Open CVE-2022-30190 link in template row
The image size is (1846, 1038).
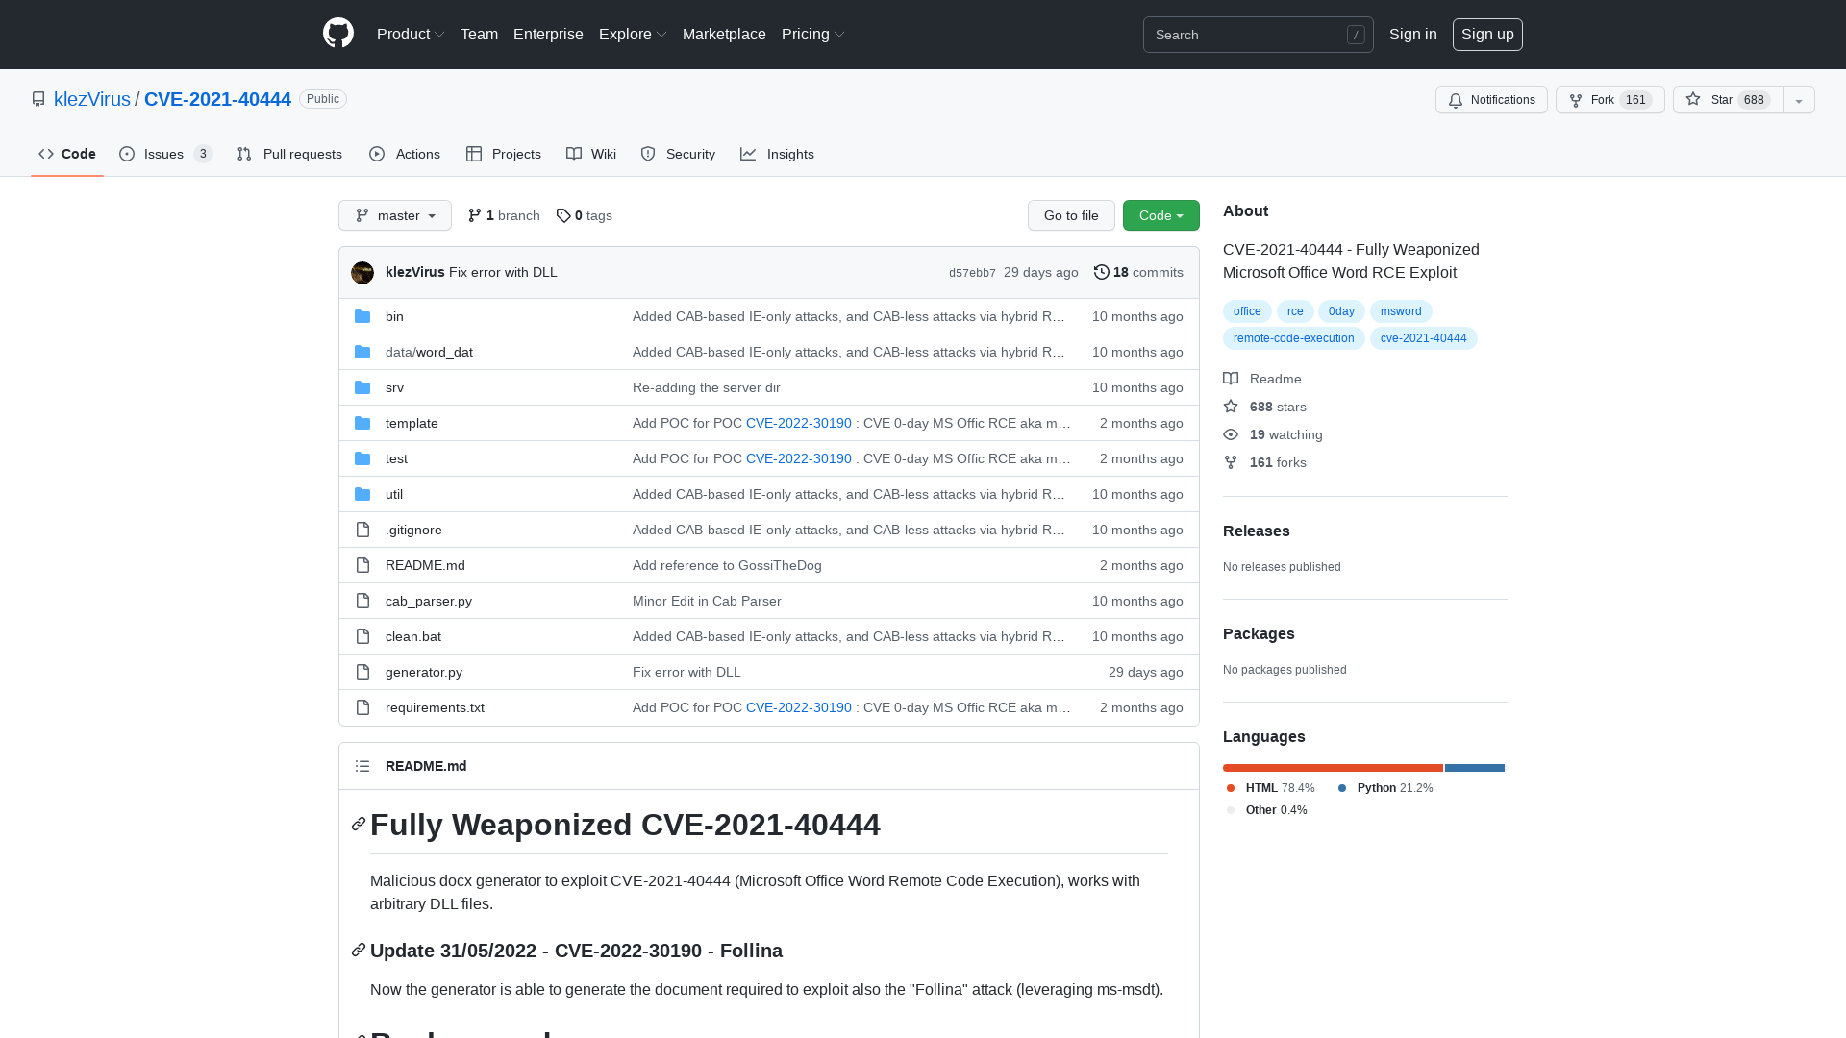click(x=798, y=423)
